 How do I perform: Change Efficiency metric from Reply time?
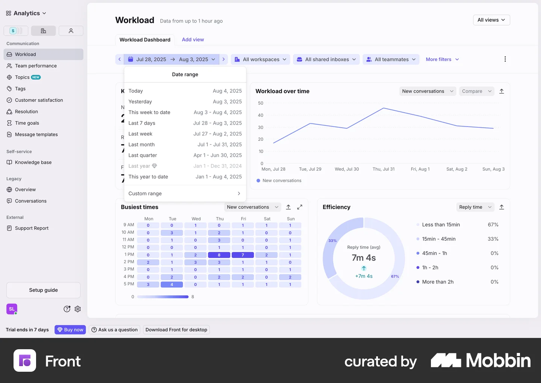click(475, 207)
